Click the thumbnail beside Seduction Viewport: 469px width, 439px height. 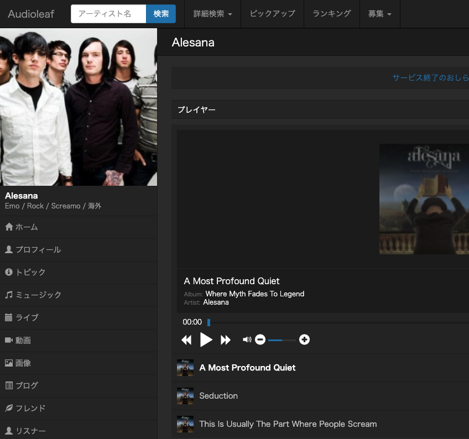point(185,396)
